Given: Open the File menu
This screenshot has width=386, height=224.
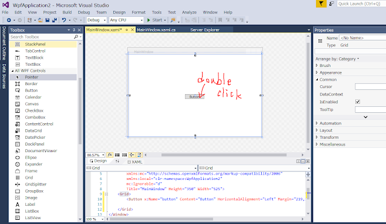Looking at the screenshot, I should [x=5, y=12].
